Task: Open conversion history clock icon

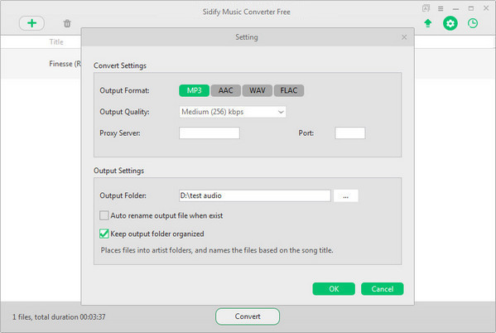Action: pyautogui.click(x=473, y=23)
